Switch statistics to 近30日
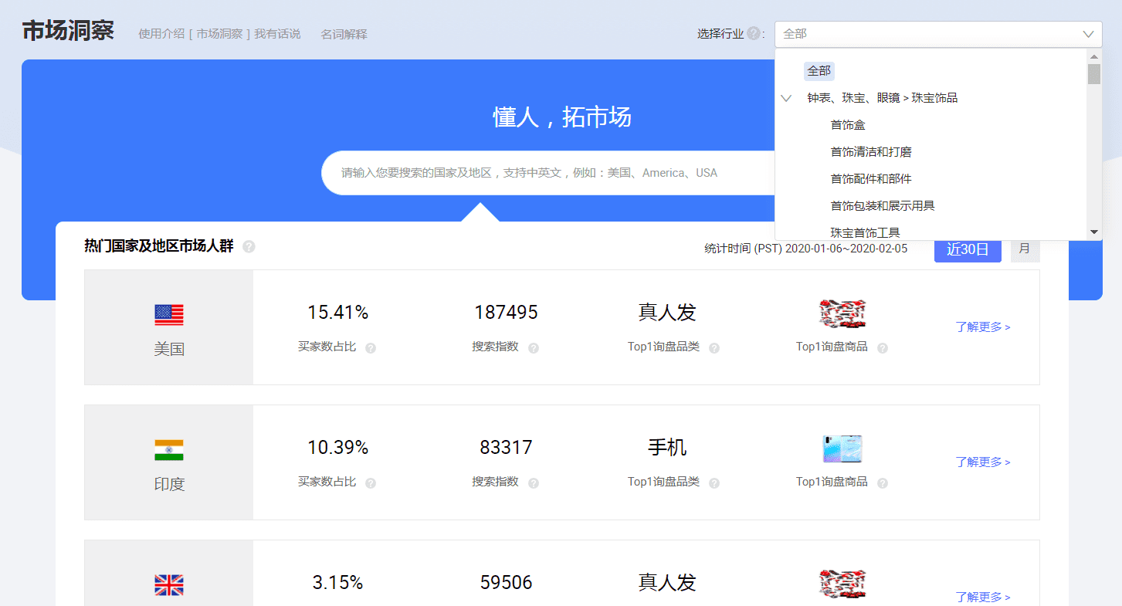1122x606 pixels. [x=968, y=249]
